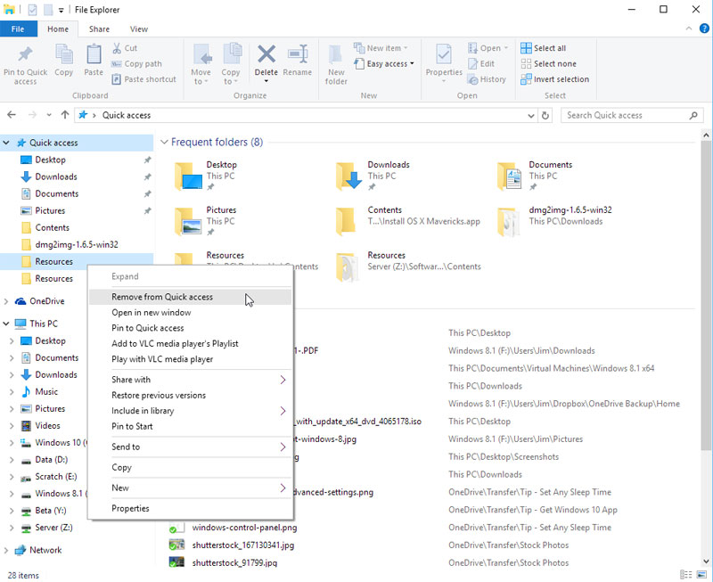
Task: Choose Remove from Quick access
Action: point(190,297)
